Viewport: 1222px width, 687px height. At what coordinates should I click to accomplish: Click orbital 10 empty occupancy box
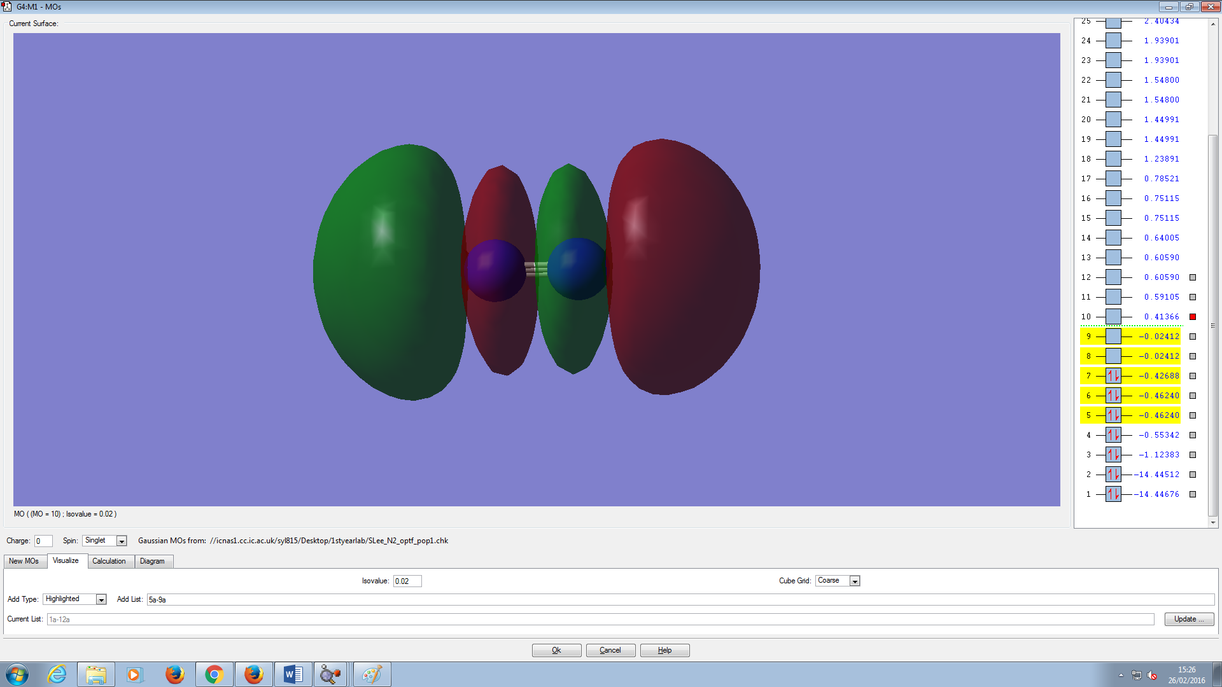point(1113,317)
